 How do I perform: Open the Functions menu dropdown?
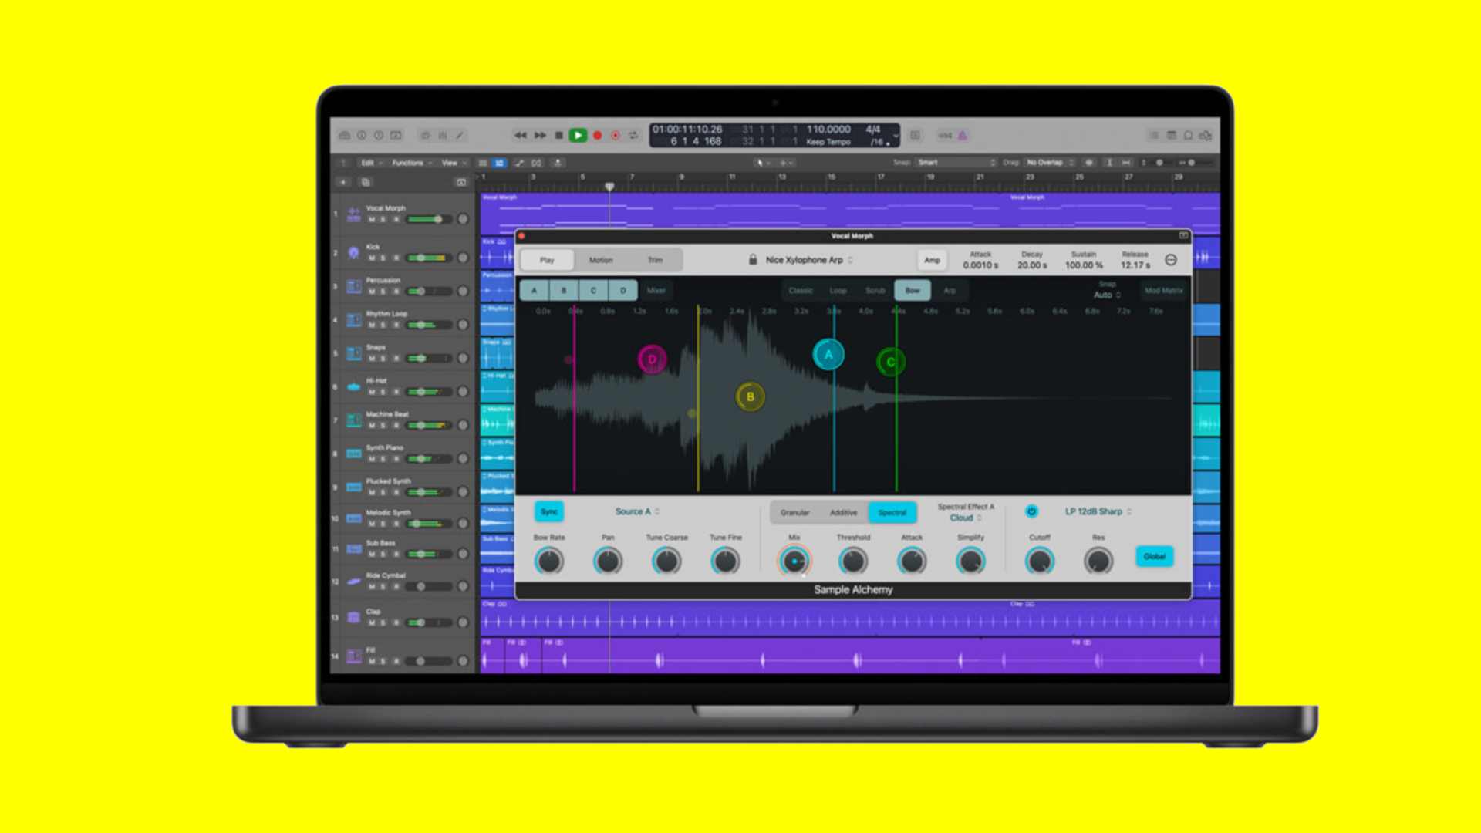(411, 163)
